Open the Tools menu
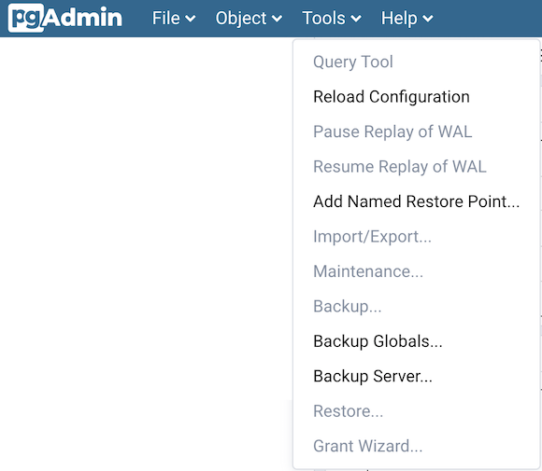The height and width of the screenshot is (471, 542). [332, 19]
